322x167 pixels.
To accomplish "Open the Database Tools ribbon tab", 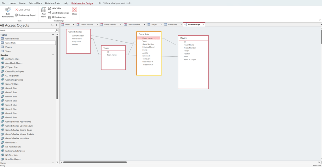I will pyautogui.click(x=53, y=3).
